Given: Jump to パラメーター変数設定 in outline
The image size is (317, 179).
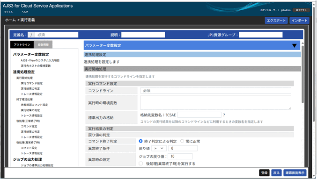Looking at the screenshot, I should point(31,55).
